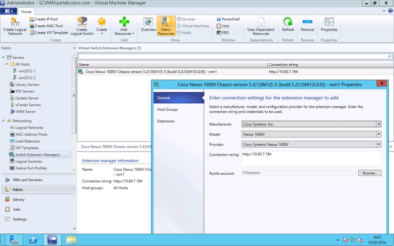Open the application file menu button
This screenshot has width=394, height=246.
[9, 11]
